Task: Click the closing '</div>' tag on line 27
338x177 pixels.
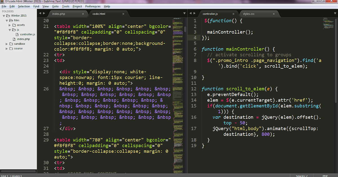Action: (68, 128)
